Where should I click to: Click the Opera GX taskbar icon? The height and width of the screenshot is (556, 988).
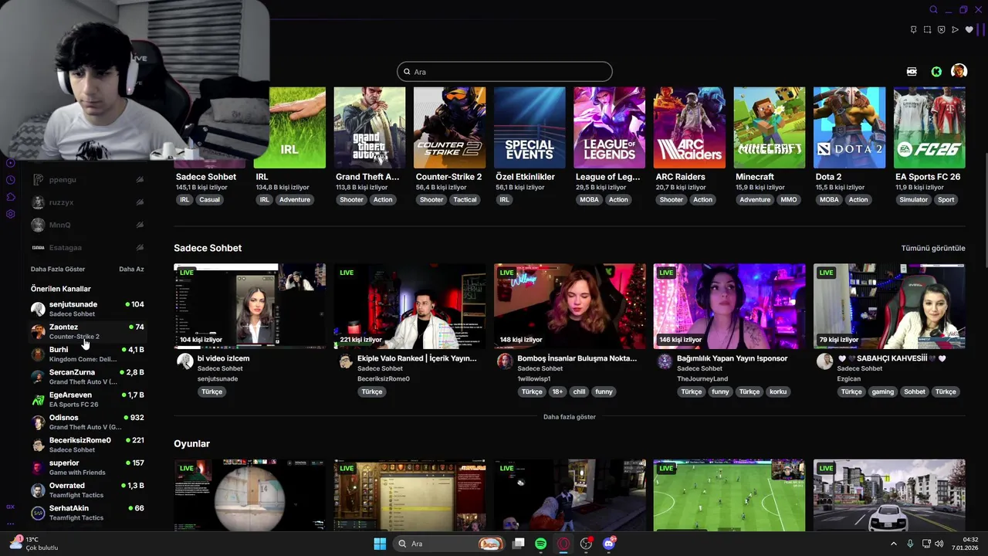click(x=564, y=544)
